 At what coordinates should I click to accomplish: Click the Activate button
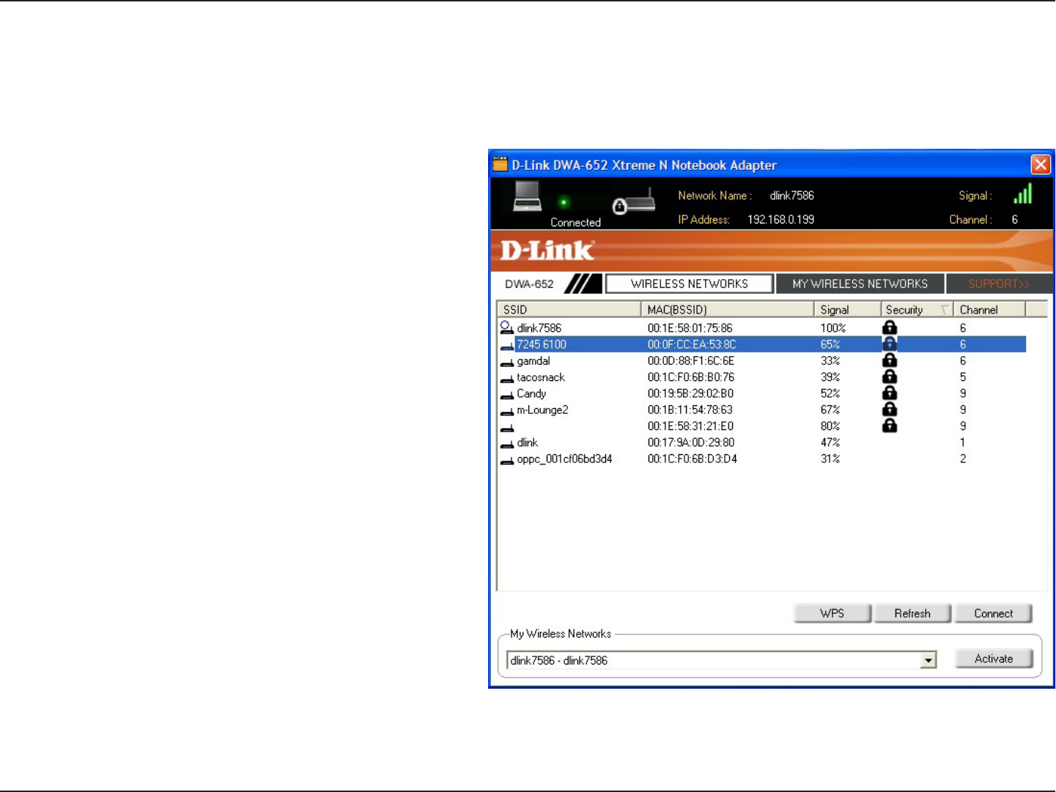[994, 659]
